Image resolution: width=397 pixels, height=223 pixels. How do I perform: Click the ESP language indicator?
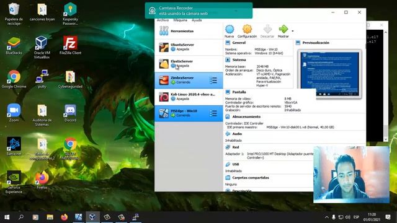(356, 217)
